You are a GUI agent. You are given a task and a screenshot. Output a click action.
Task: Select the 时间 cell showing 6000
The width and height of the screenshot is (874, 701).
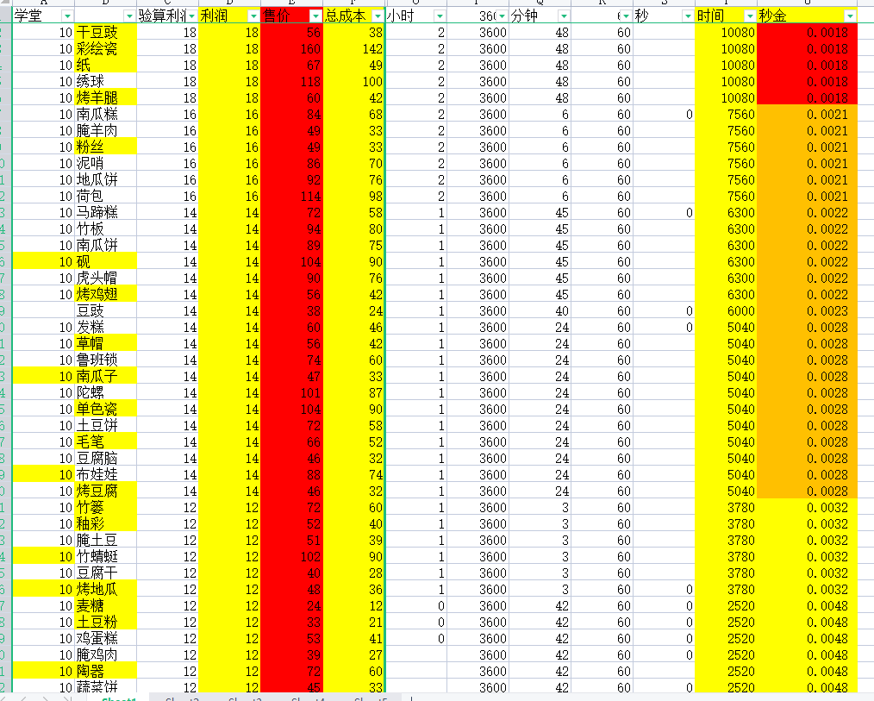tap(726, 311)
